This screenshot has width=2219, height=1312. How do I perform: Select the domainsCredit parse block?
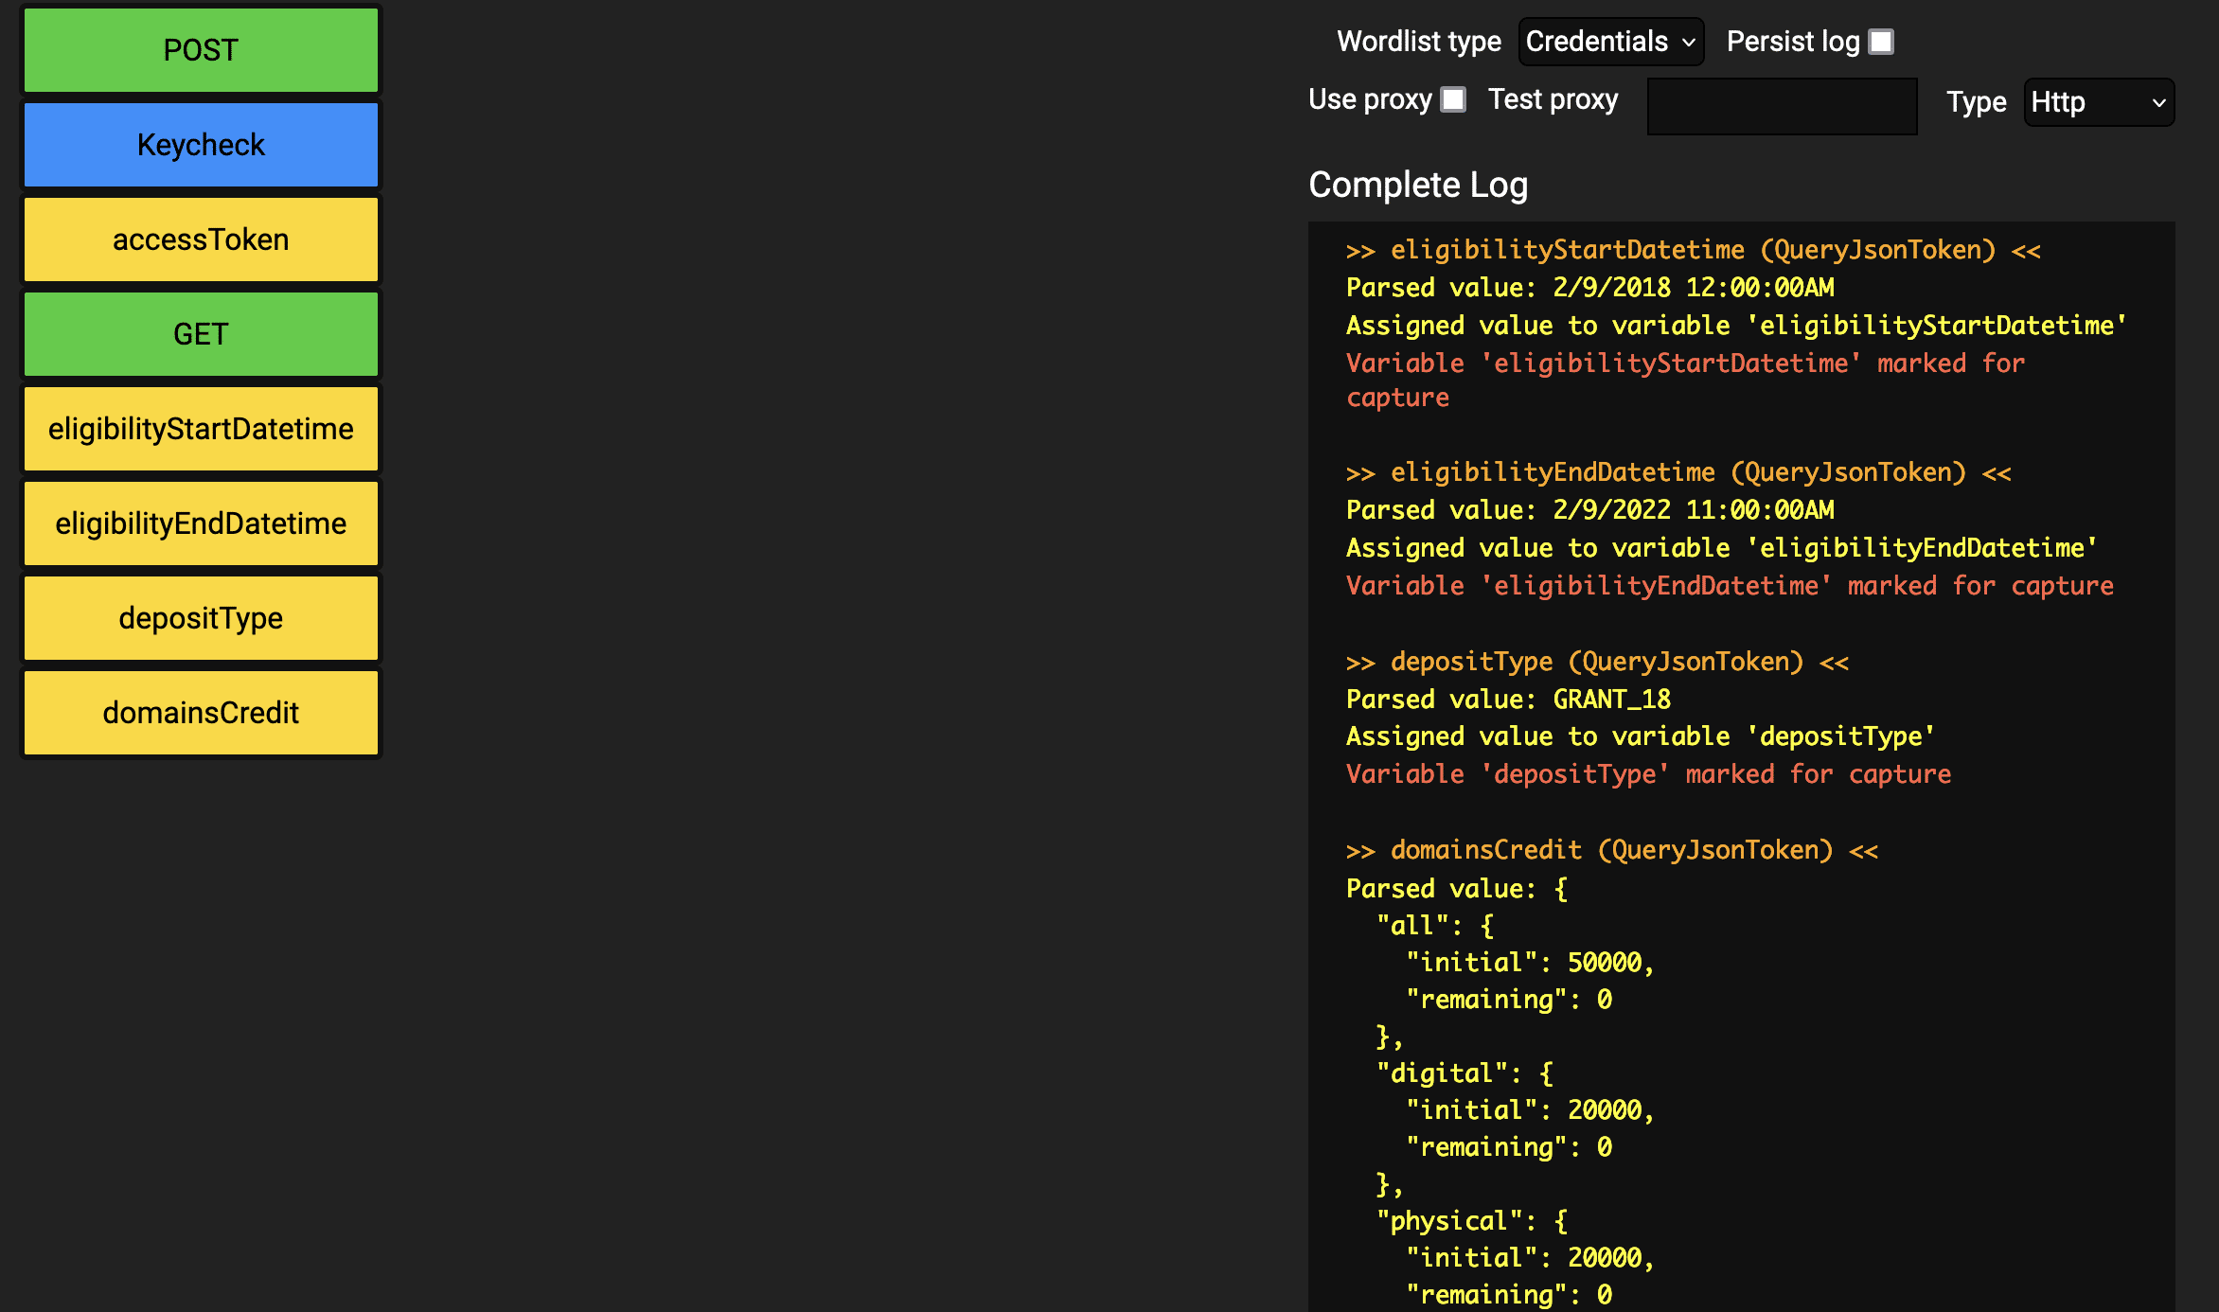click(201, 713)
